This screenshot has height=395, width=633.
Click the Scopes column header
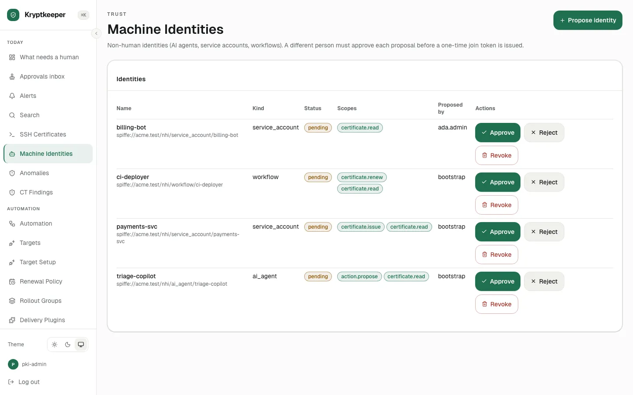point(347,108)
